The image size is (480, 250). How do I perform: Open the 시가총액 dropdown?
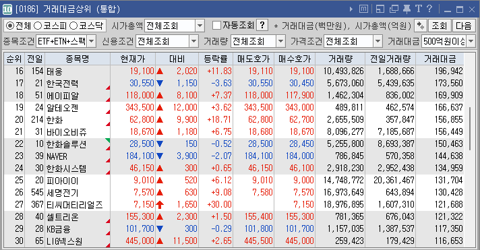pyautogui.click(x=200, y=26)
